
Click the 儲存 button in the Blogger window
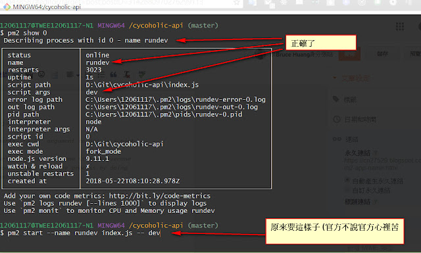click(x=382, y=54)
